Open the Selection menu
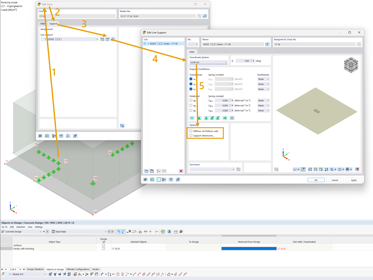373x280 pixels. click(21, 227)
